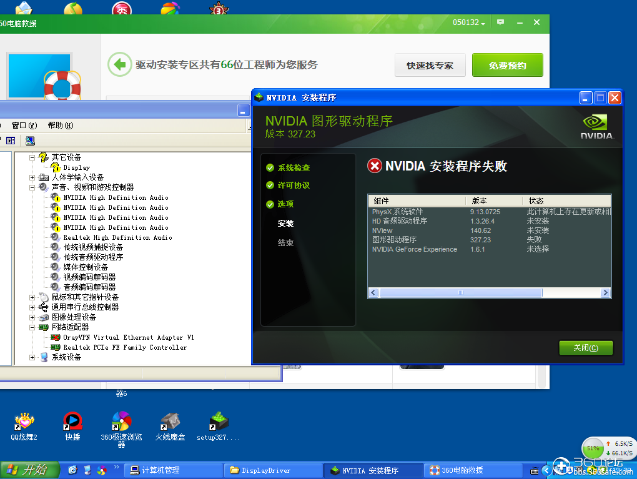Open the 050132 account dropdown
637x479 pixels.
469,22
